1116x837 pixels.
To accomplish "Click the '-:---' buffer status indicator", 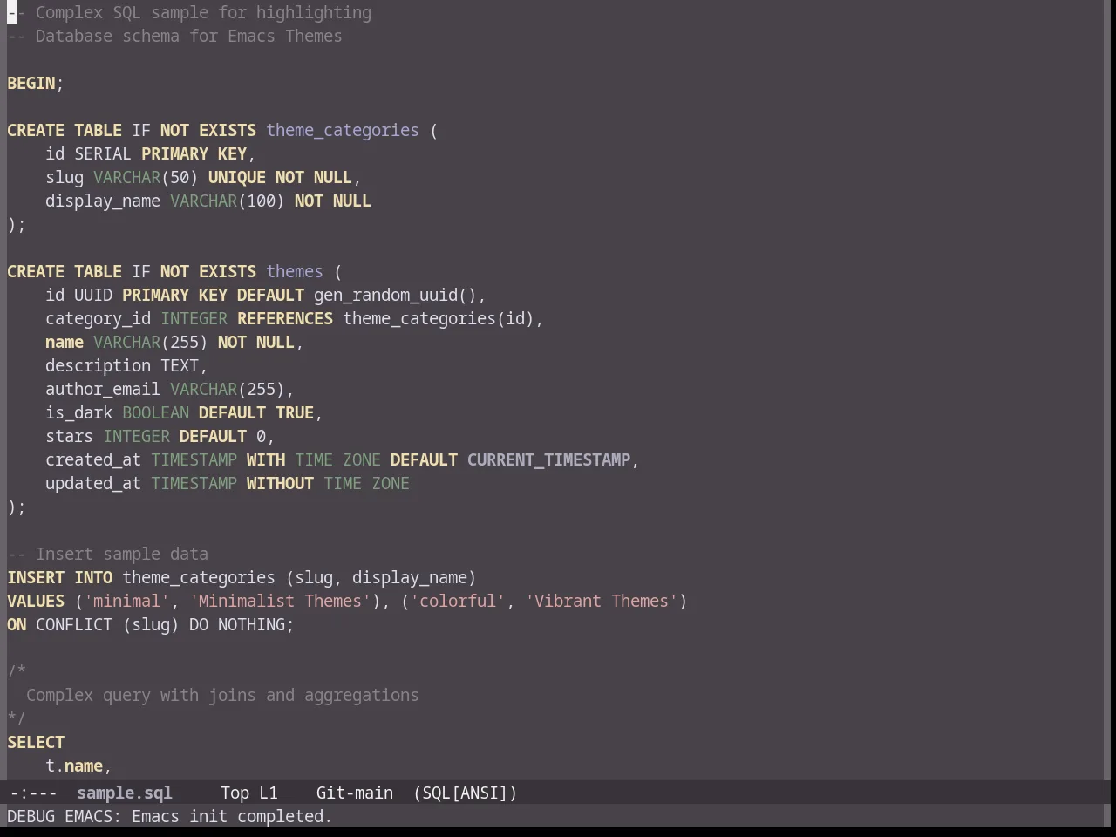I will [32, 793].
